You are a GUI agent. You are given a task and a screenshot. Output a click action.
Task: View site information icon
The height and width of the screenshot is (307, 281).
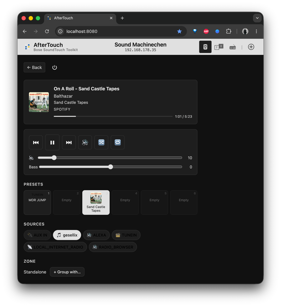[61, 31]
